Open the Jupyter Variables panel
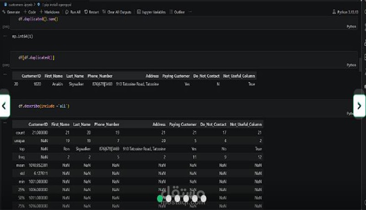This screenshot has width=366, height=210. pos(151,12)
